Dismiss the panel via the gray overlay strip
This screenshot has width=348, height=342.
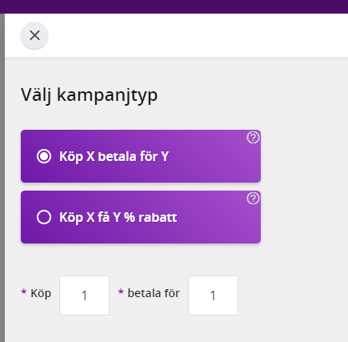click(2, 178)
